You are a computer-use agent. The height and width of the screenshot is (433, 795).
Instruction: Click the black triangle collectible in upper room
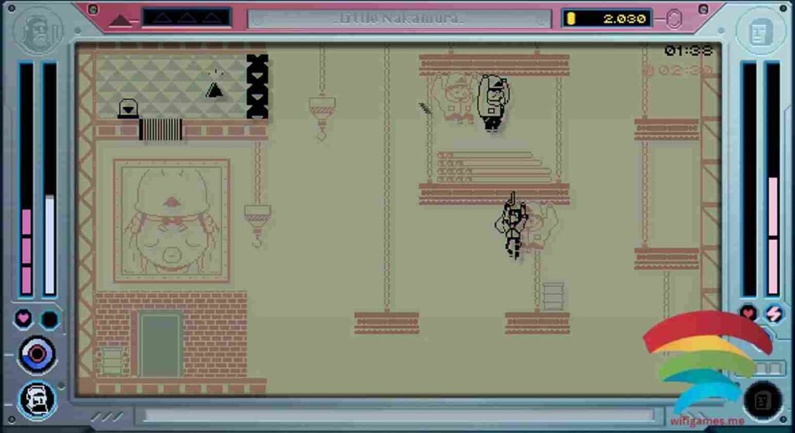(x=214, y=90)
